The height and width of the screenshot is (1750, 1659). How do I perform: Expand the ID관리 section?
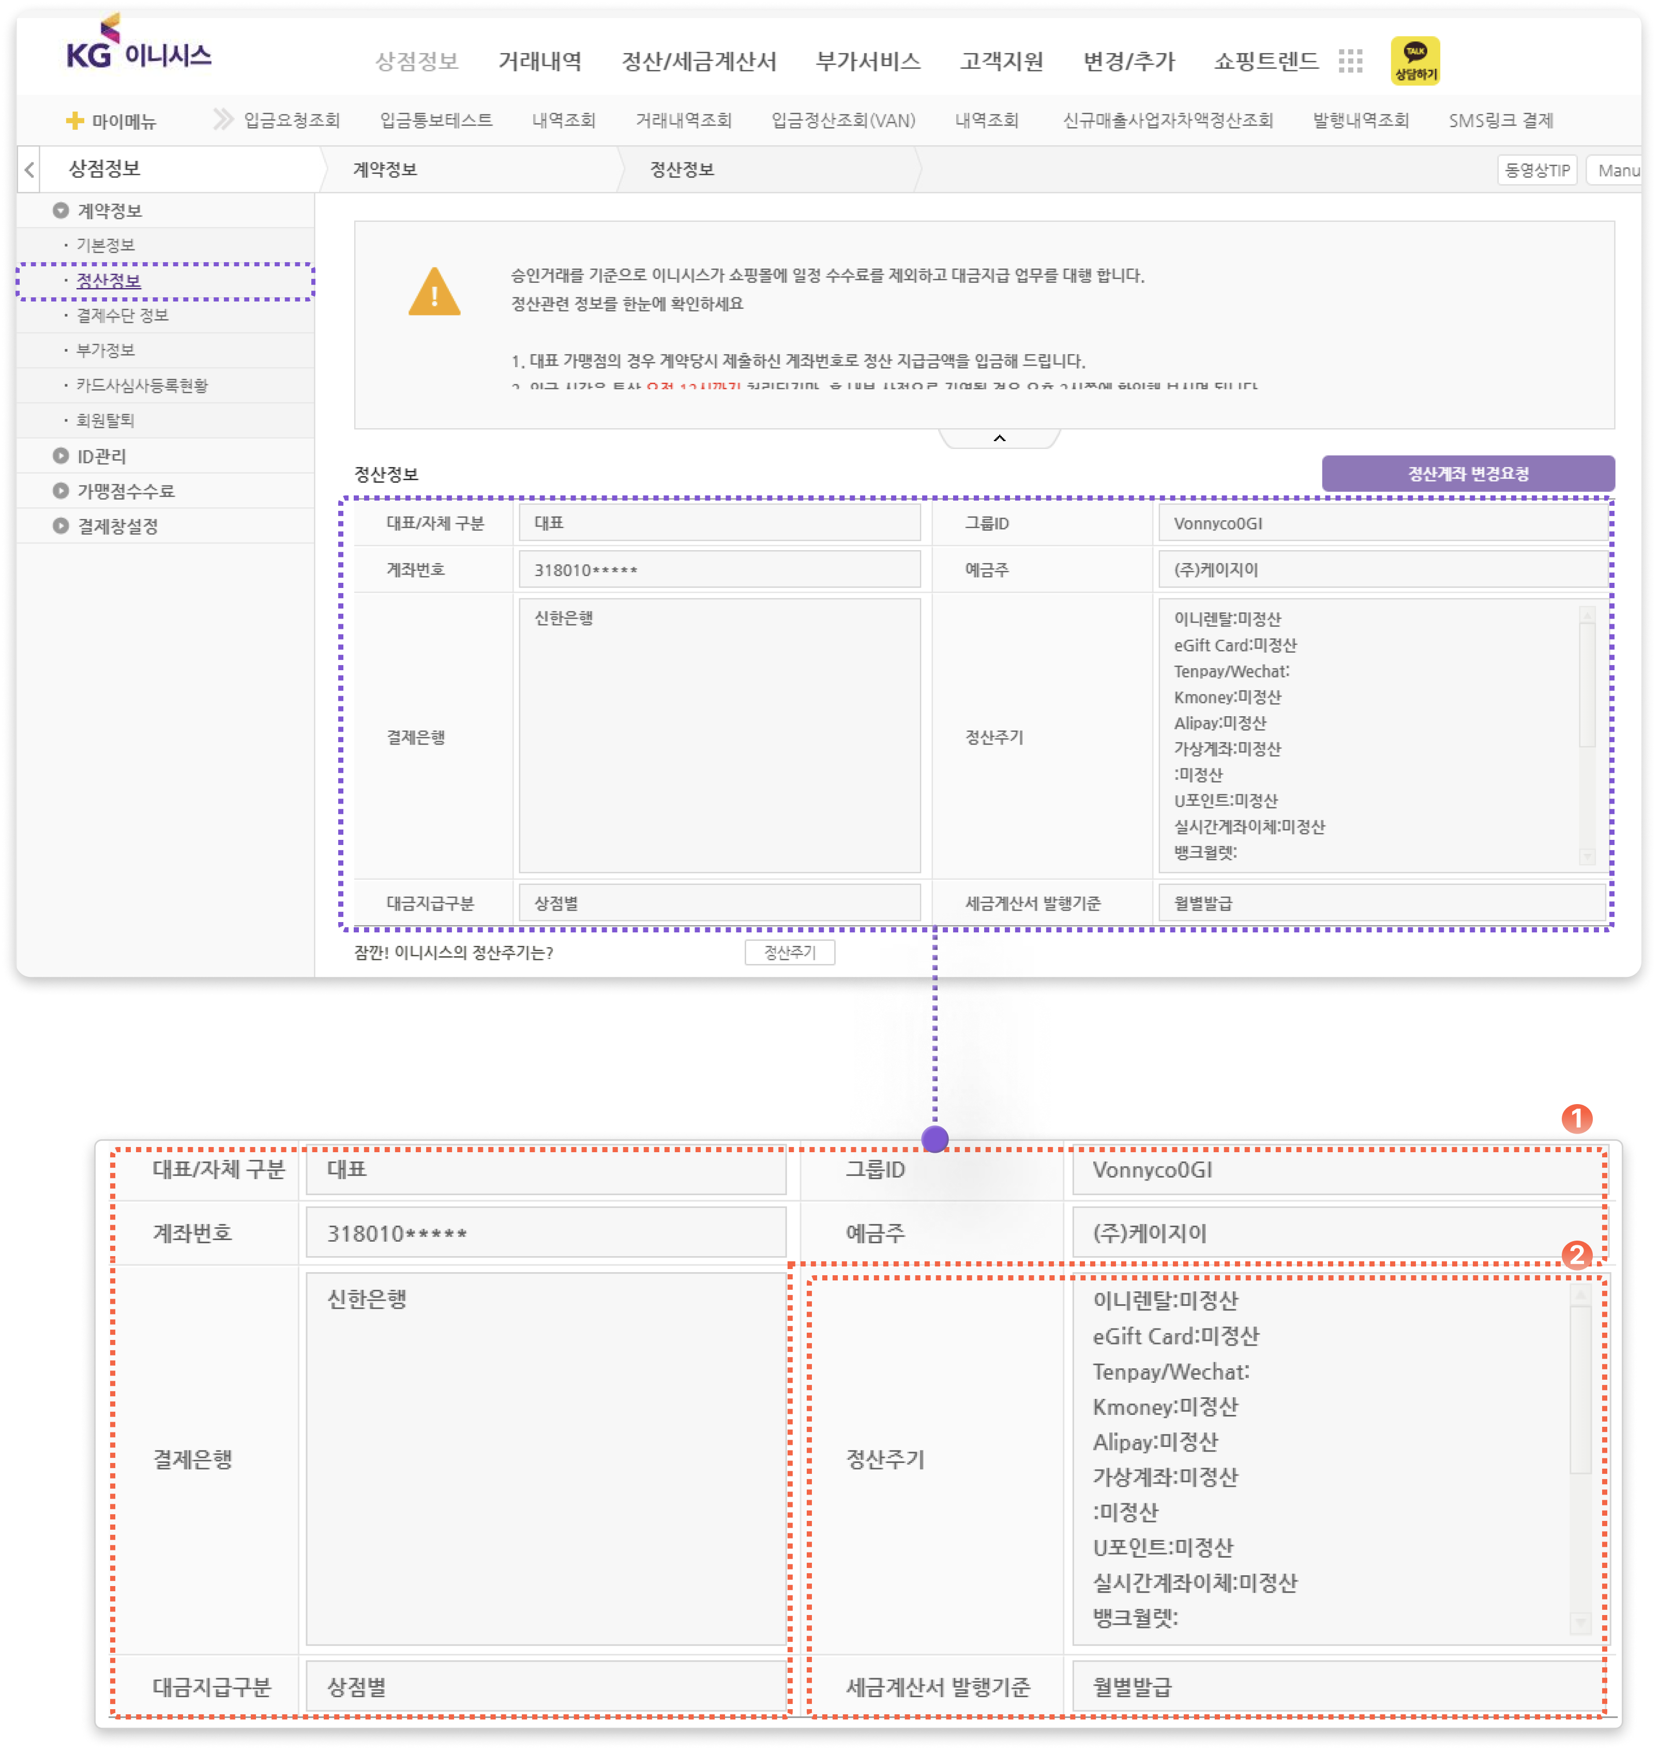tap(60, 456)
